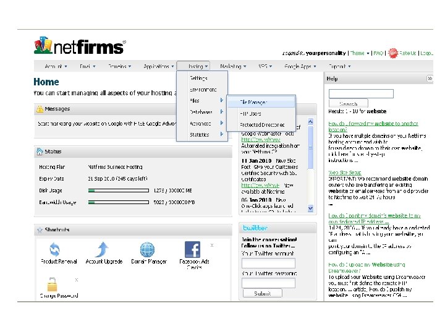This screenshot has height=334, width=445.
Task: Click the Twitter password input field
Action: [268, 283]
